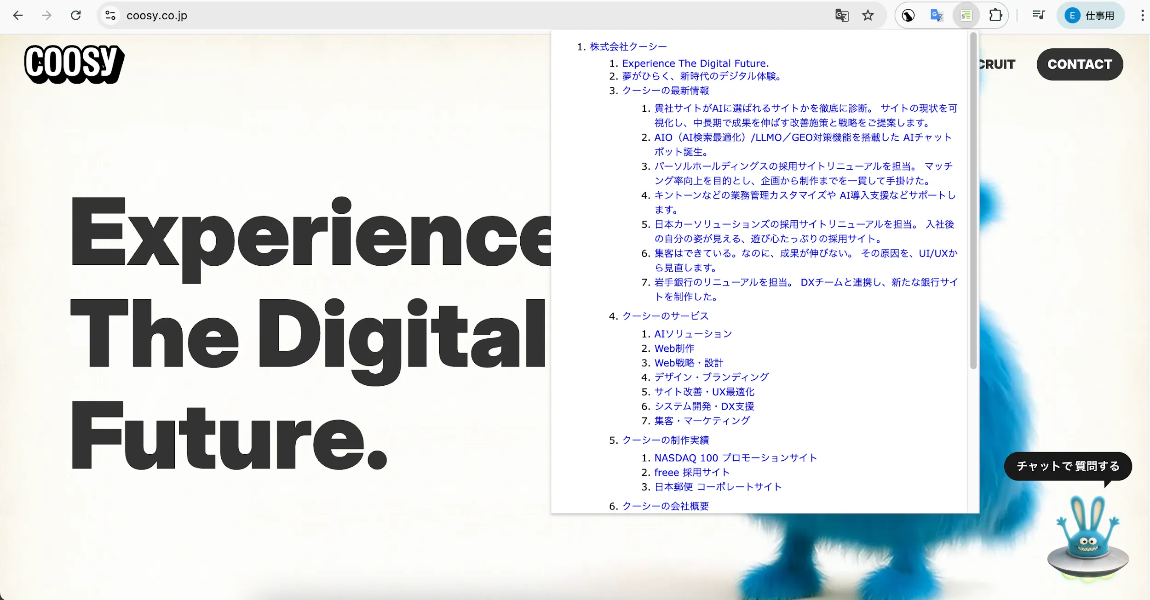Jump to クーシーのサービス heading
The image size is (1150, 600).
[665, 316]
